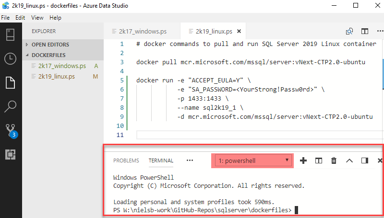Screen dimensions: 384x218
Task: Open editor more actions ellipsis
Action: pyautogui.click(x=380, y=31)
